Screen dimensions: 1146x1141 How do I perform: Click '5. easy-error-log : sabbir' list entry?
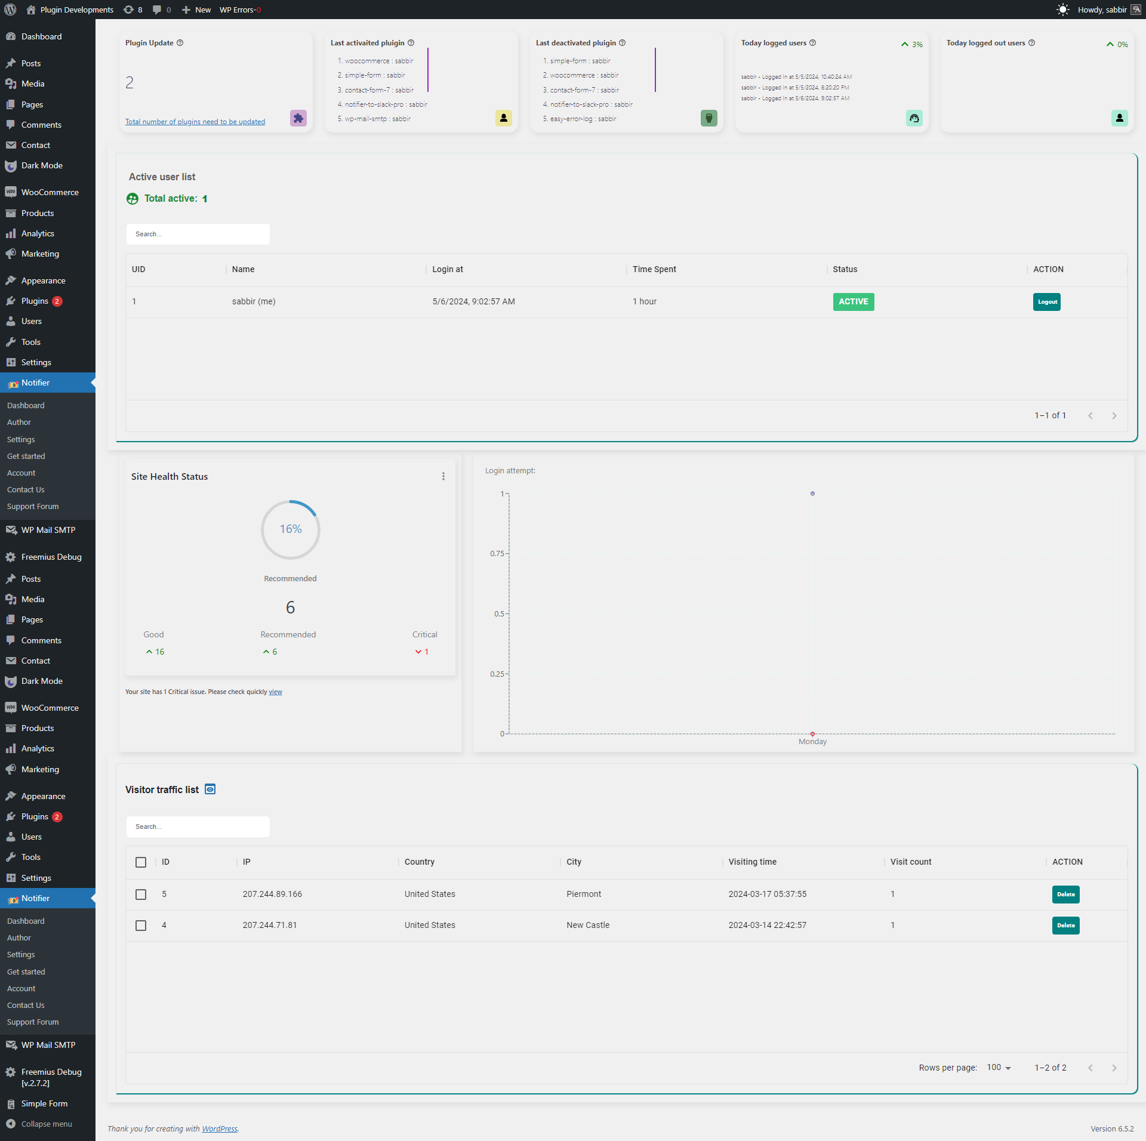pos(580,119)
